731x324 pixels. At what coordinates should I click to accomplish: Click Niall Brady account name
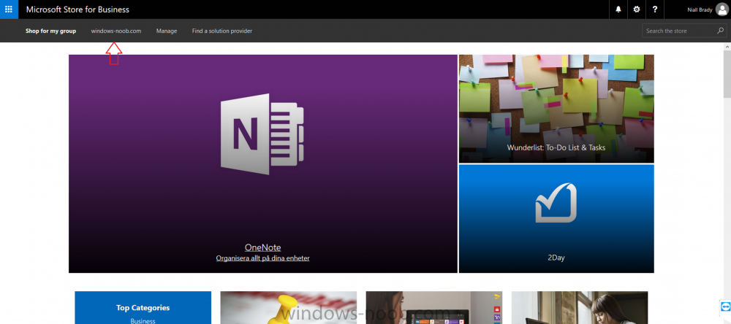[700, 9]
